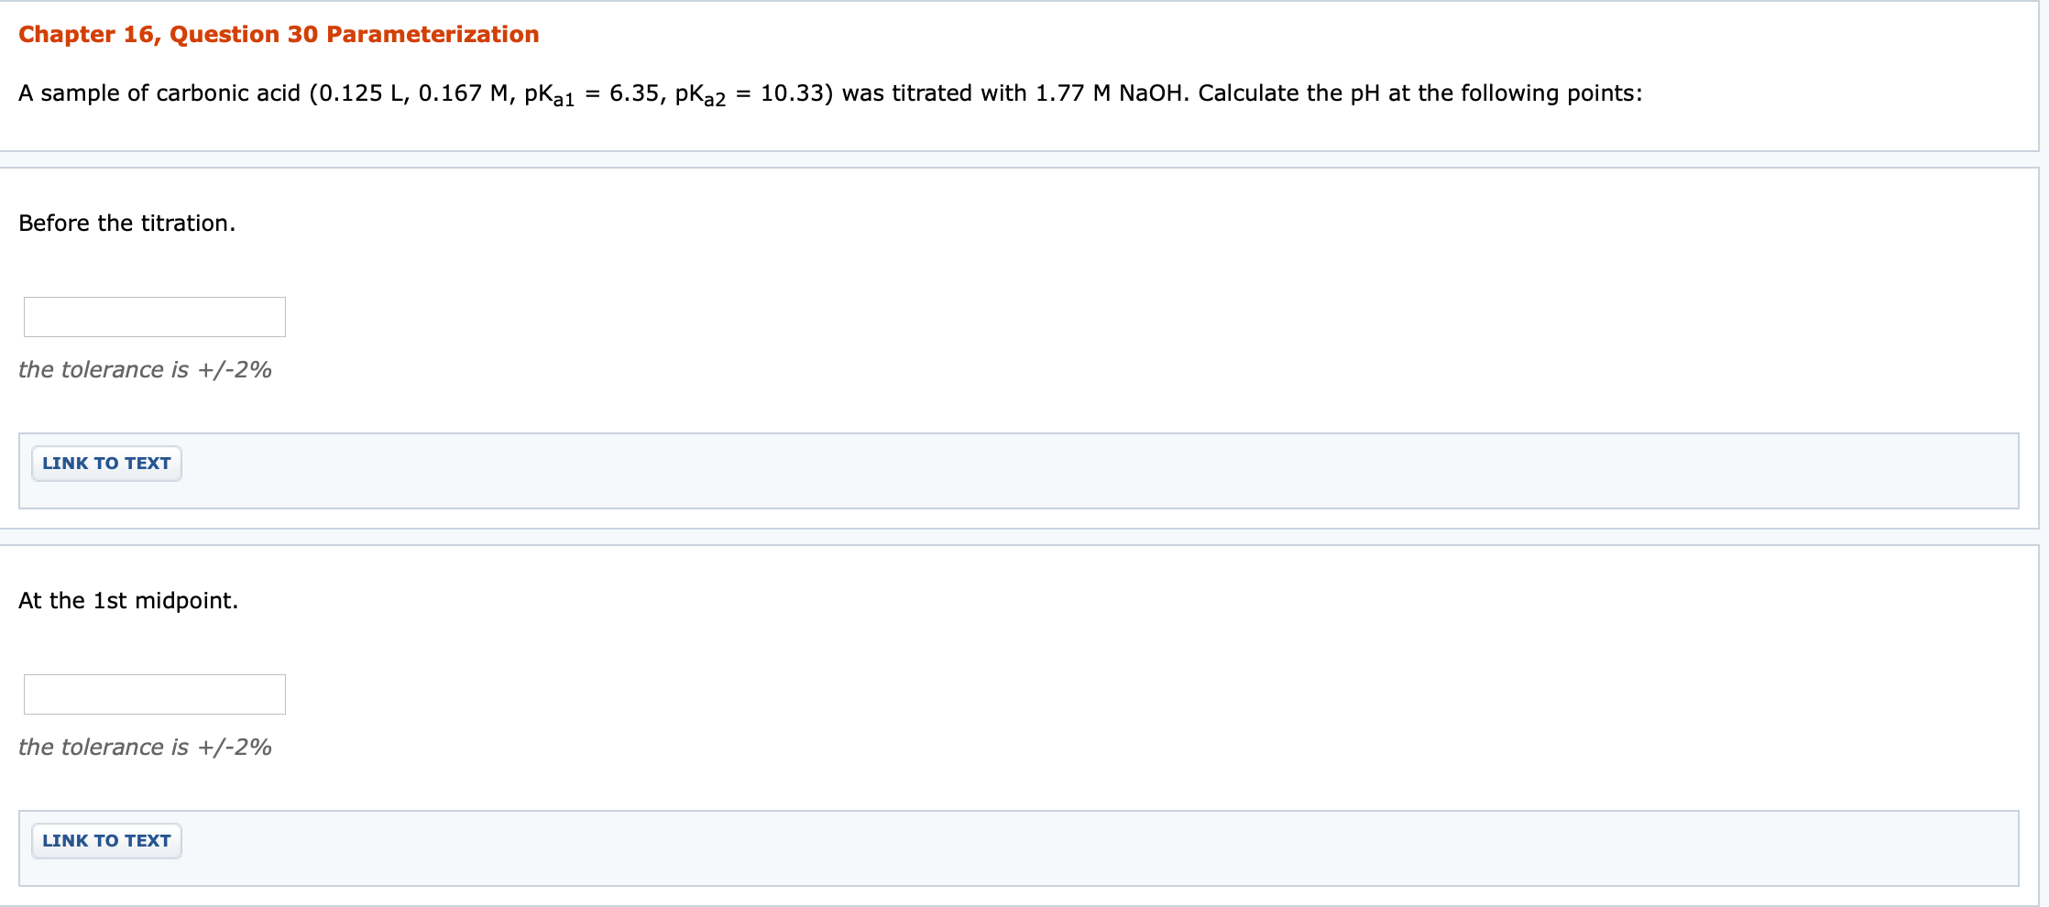Click the second tolerance is +/-2% note
The image size is (2049, 907).
(146, 747)
